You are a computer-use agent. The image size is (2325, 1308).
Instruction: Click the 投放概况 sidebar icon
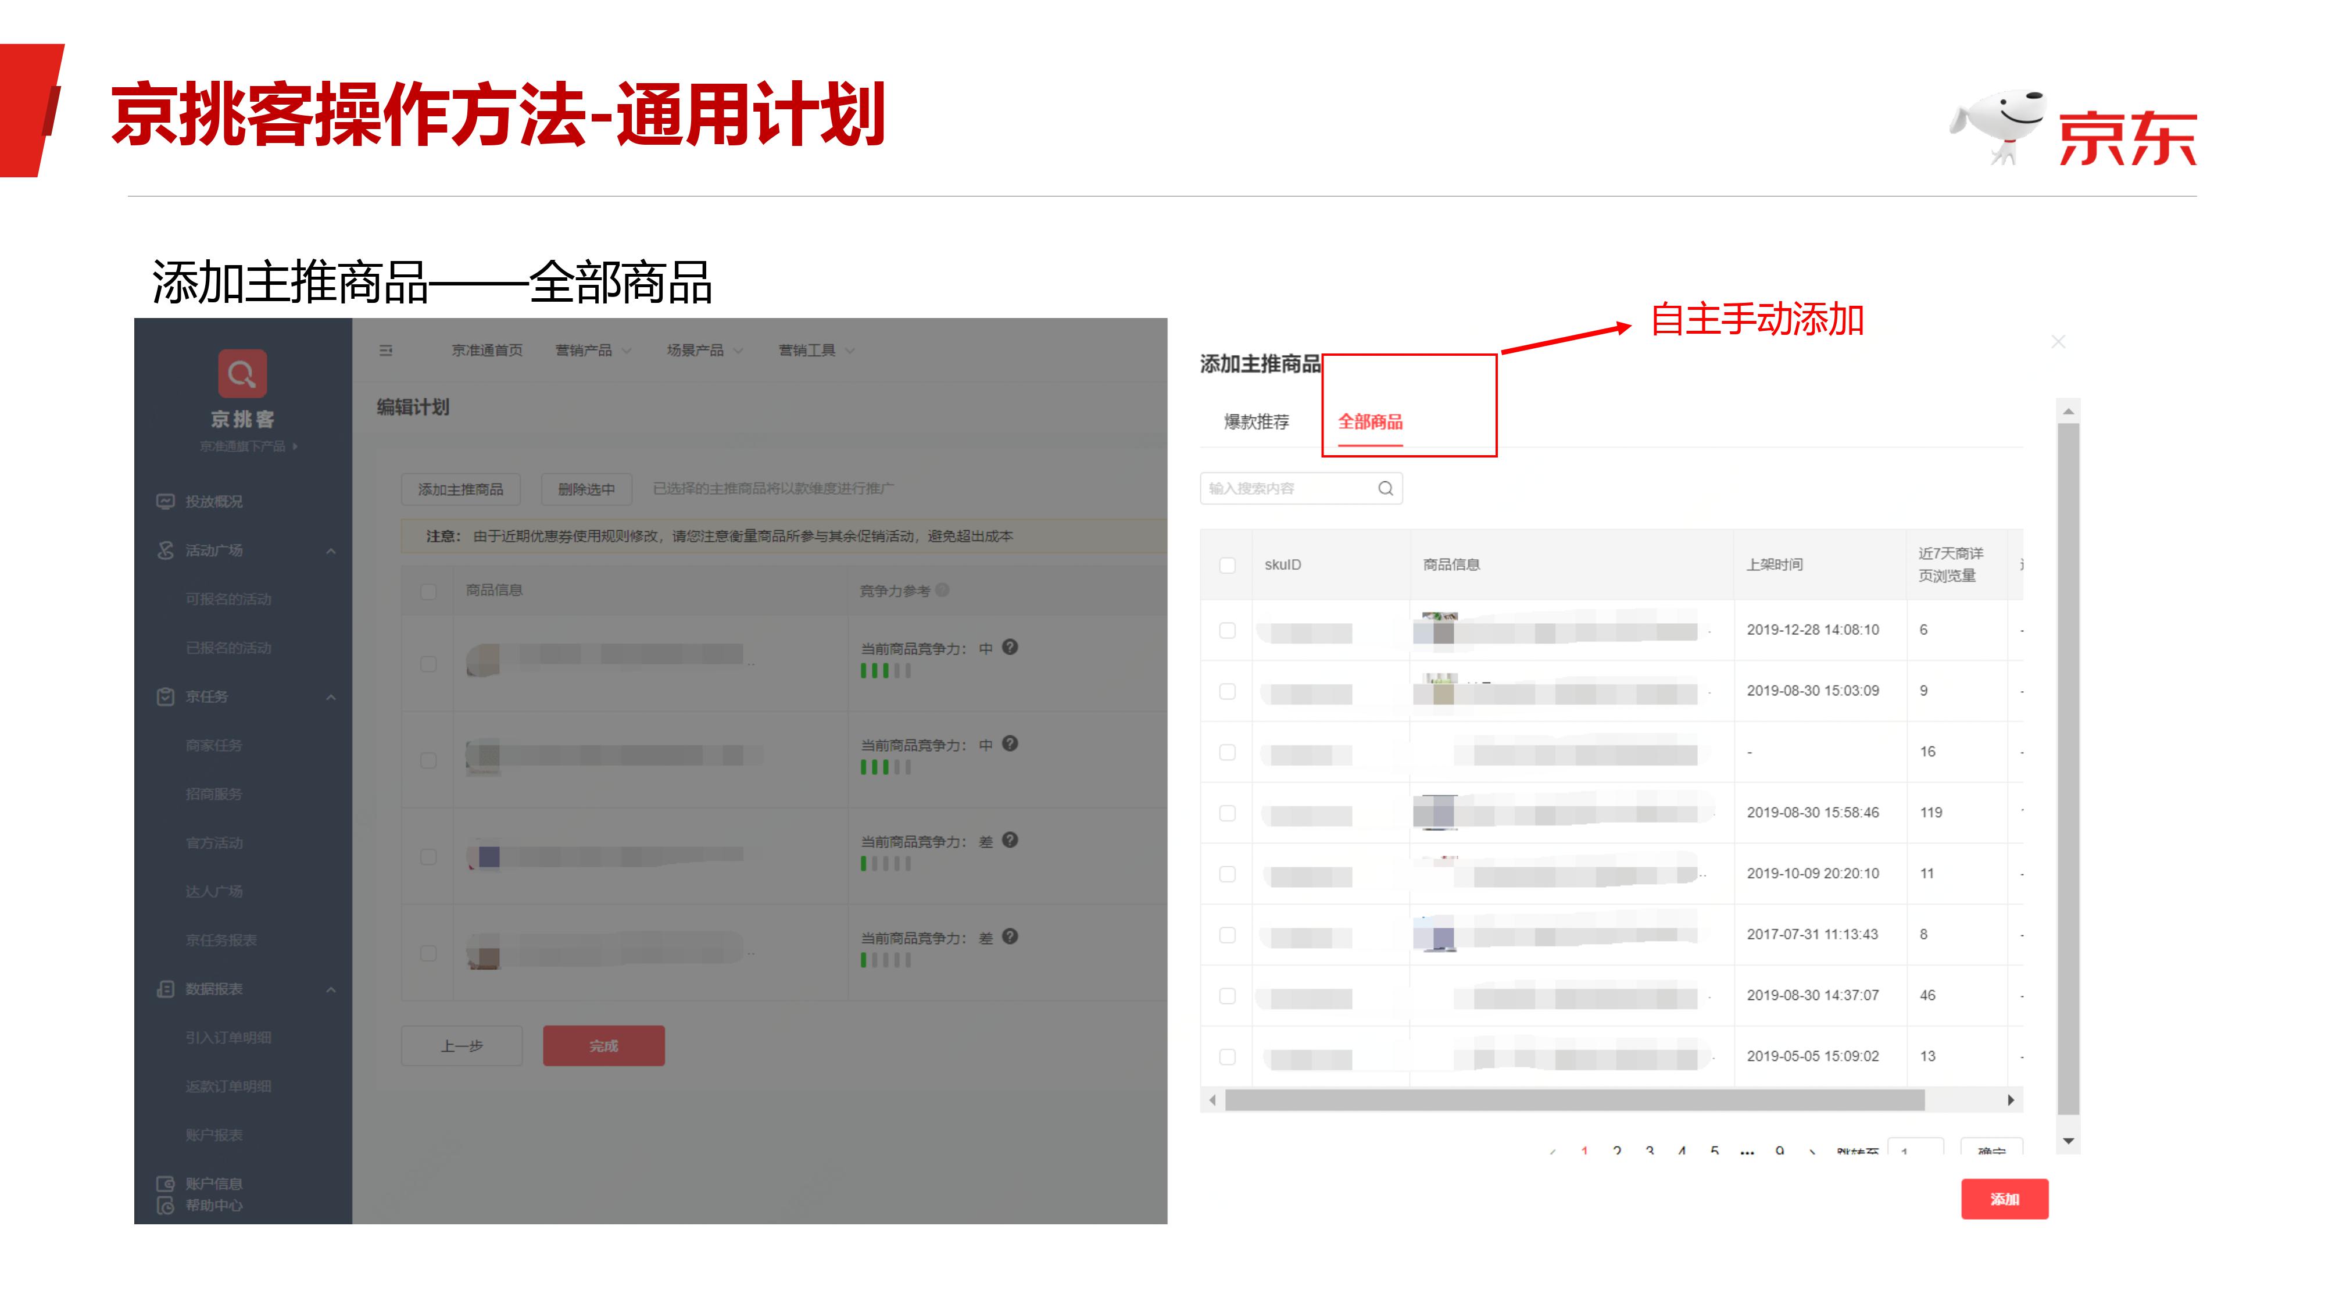(x=165, y=501)
